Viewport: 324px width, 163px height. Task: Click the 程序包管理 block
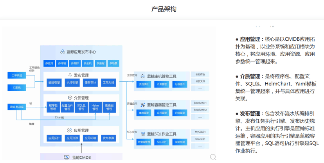point(53,107)
